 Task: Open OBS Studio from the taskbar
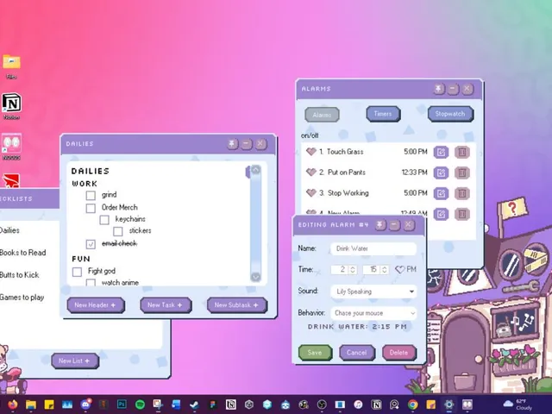pyautogui.click(x=322, y=405)
